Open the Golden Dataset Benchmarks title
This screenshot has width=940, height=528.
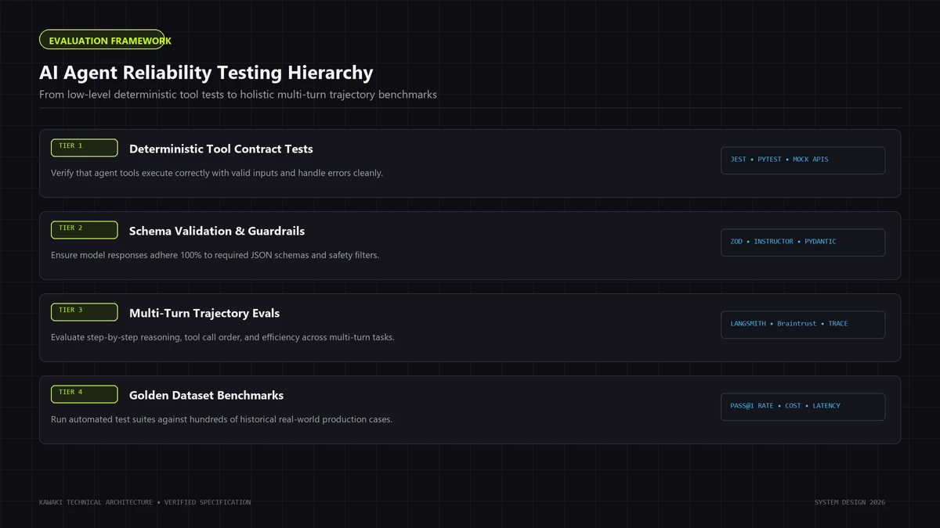[206, 395]
